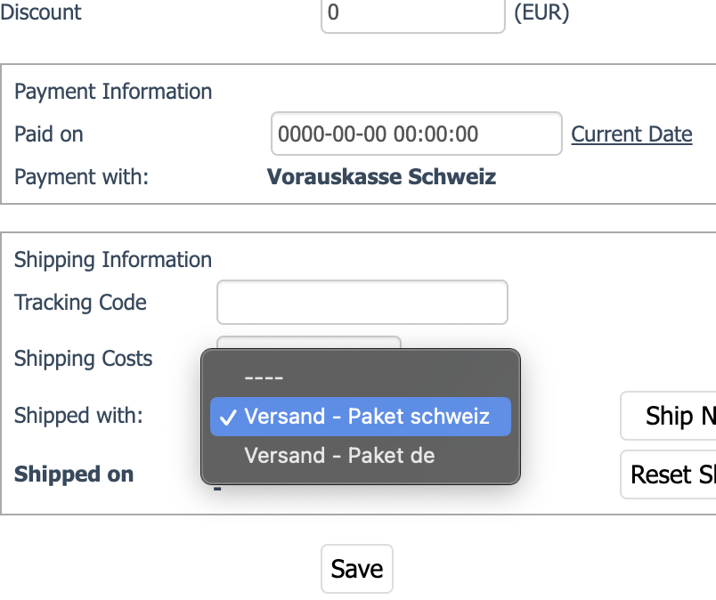Click the Current Date link
Image resolution: width=716 pixels, height=600 pixels.
click(x=631, y=134)
